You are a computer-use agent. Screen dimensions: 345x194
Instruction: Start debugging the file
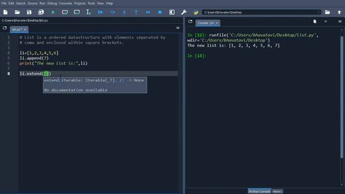(x=100, y=12)
